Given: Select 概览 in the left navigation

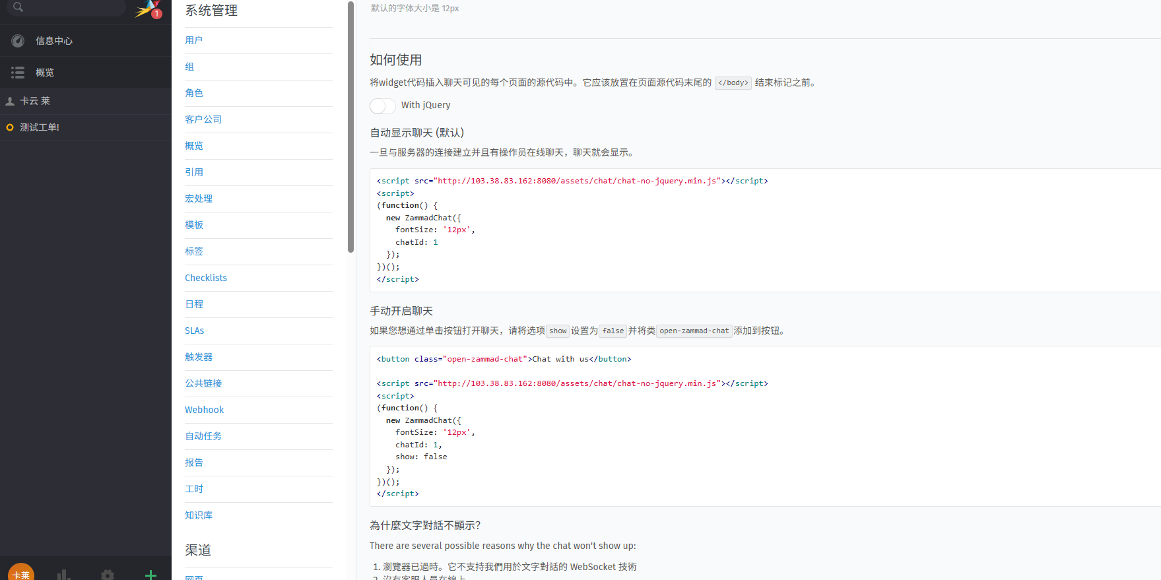Looking at the screenshot, I should coord(45,73).
